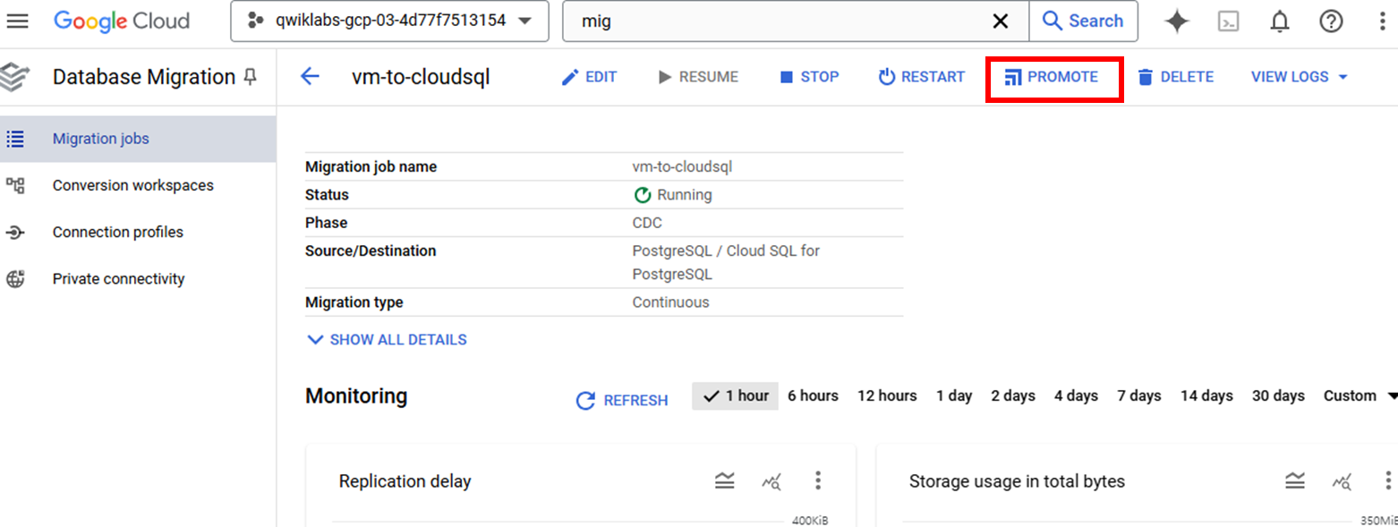This screenshot has height=527, width=1398.
Task: Click the RESUME button
Action: 698,77
